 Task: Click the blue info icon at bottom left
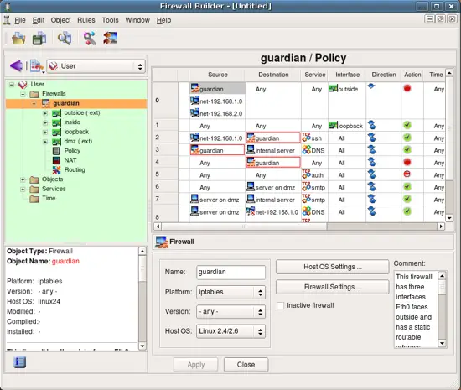tap(20, 362)
